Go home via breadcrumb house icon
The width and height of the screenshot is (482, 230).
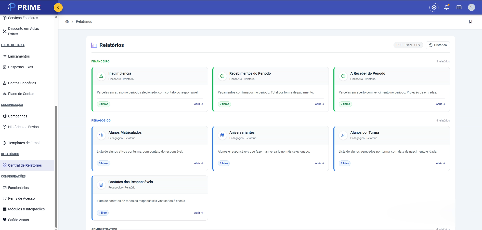click(x=67, y=22)
